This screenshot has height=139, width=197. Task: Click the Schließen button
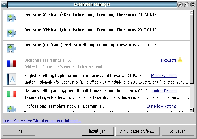[178, 131]
